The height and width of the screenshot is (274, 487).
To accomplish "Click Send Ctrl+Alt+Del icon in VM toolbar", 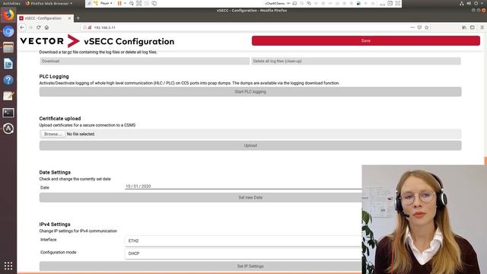I will (132, 3).
